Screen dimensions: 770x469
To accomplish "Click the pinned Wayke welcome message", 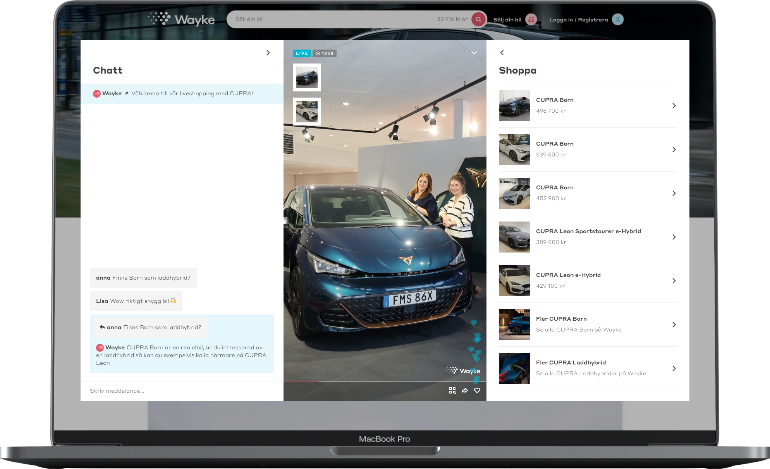I will pos(182,94).
